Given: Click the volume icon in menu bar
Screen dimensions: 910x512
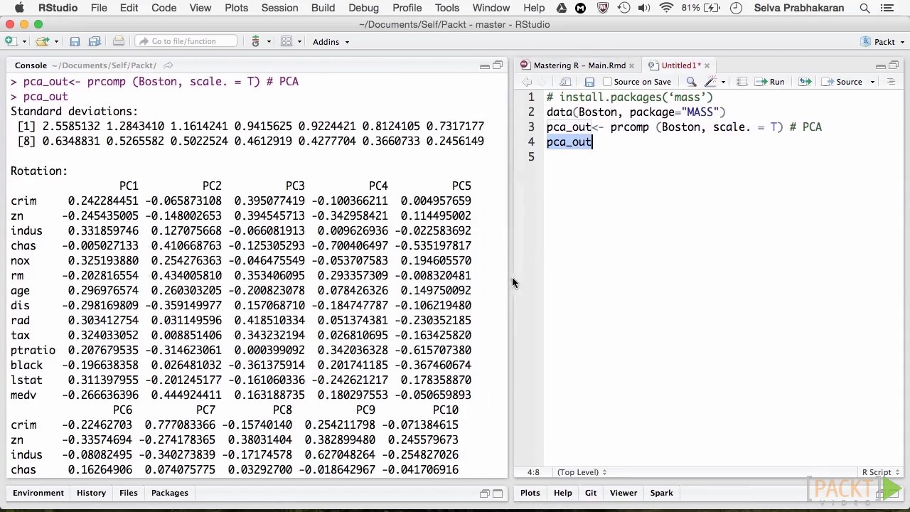Looking at the screenshot, I should [x=644, y=8].
